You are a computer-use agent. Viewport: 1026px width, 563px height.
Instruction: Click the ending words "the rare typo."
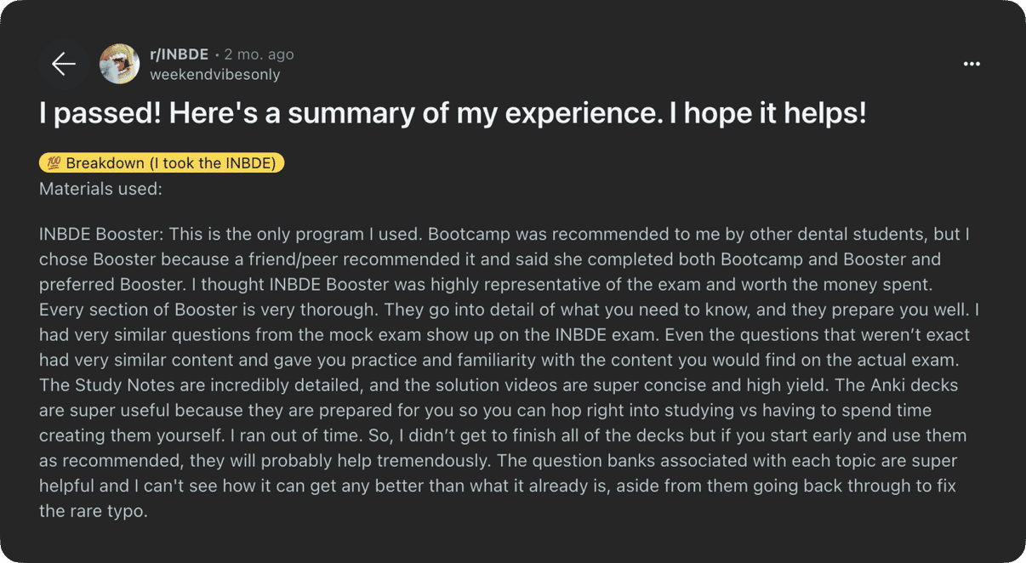click(x=94, y=512)
